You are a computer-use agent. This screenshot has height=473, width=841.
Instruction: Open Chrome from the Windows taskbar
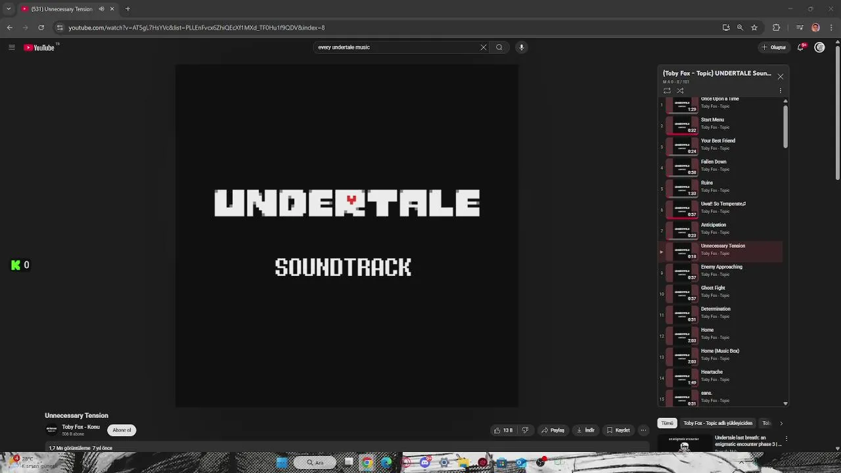pyautogui.click(x=367, y=462)
